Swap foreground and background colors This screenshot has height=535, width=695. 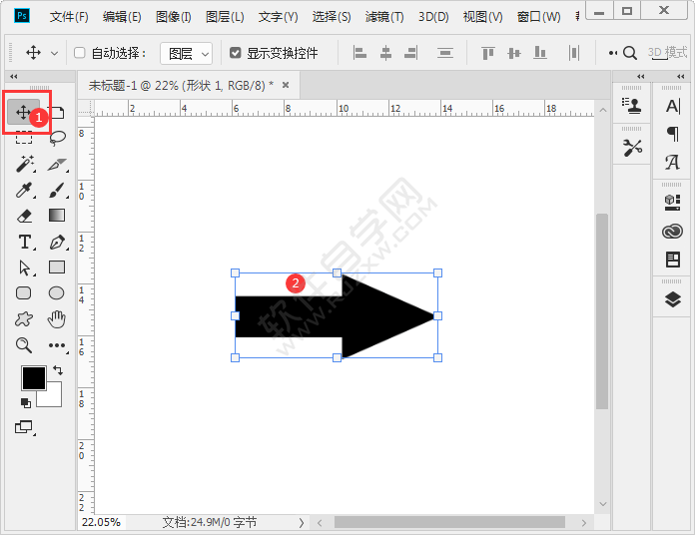click(58, 369)
